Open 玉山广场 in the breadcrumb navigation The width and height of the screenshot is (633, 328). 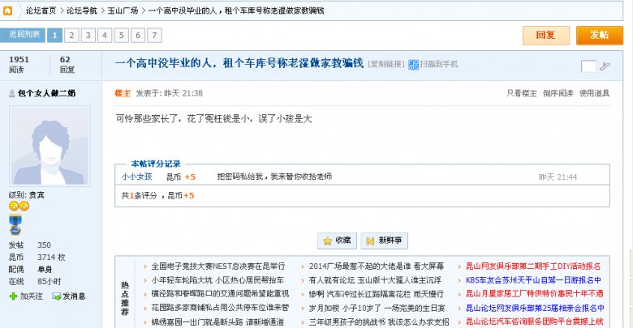click(x=121, y=10)
